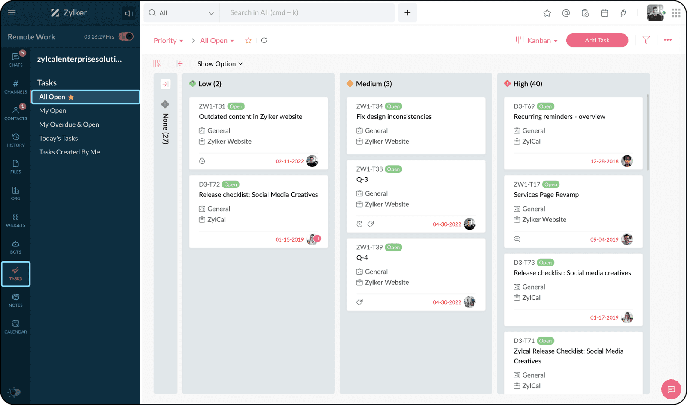Open the Kanban view dropdown
The width and height of the screenshot is (687, 405).
(x=537, y=40)
